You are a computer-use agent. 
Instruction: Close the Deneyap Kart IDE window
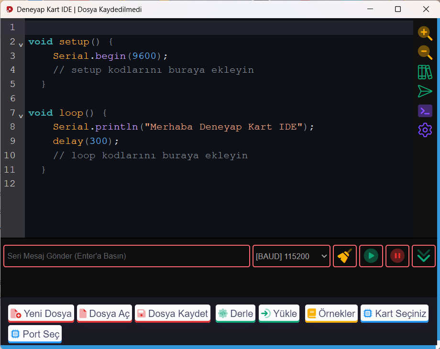(426, 9)
